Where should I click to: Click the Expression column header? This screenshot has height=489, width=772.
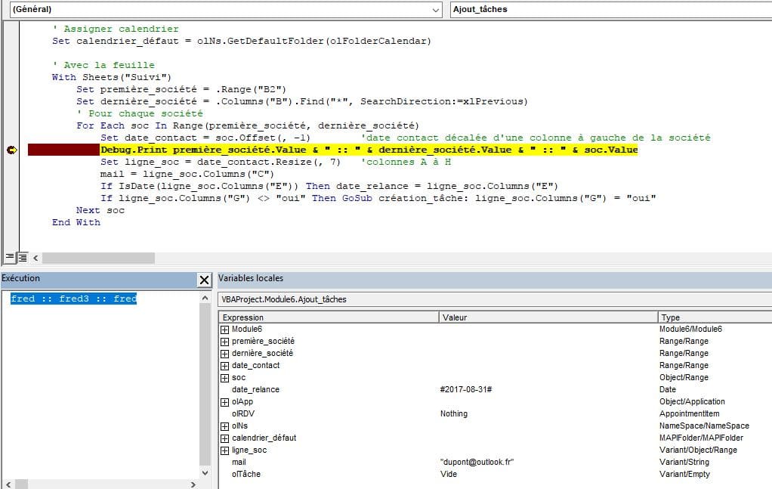pos(328,317)
